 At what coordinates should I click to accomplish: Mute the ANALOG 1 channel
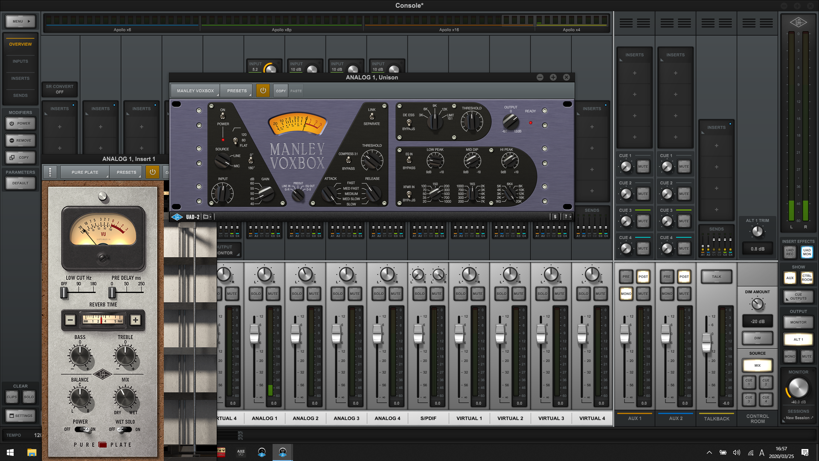pyautogui.click(x=273, y=294)
